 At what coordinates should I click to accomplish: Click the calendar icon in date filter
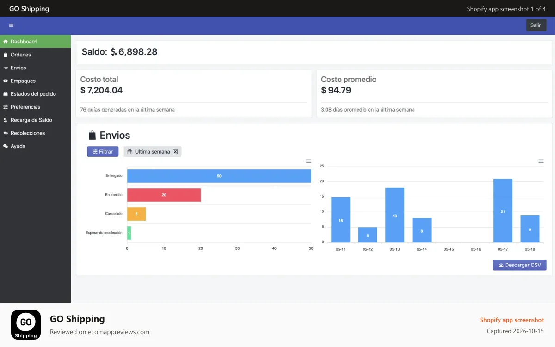coord(130,152)
